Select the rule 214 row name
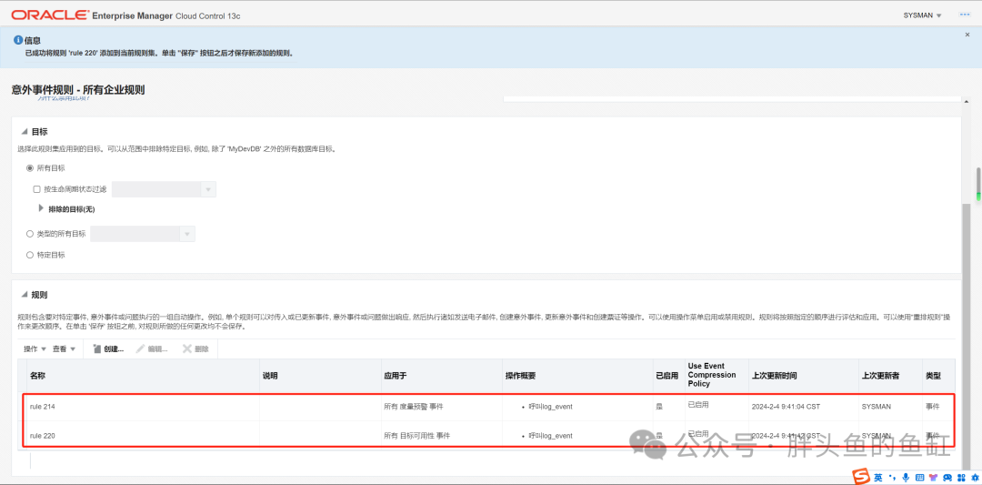This screenshot has height=485, width=982. pyautogui.click(x=44, y=407)
